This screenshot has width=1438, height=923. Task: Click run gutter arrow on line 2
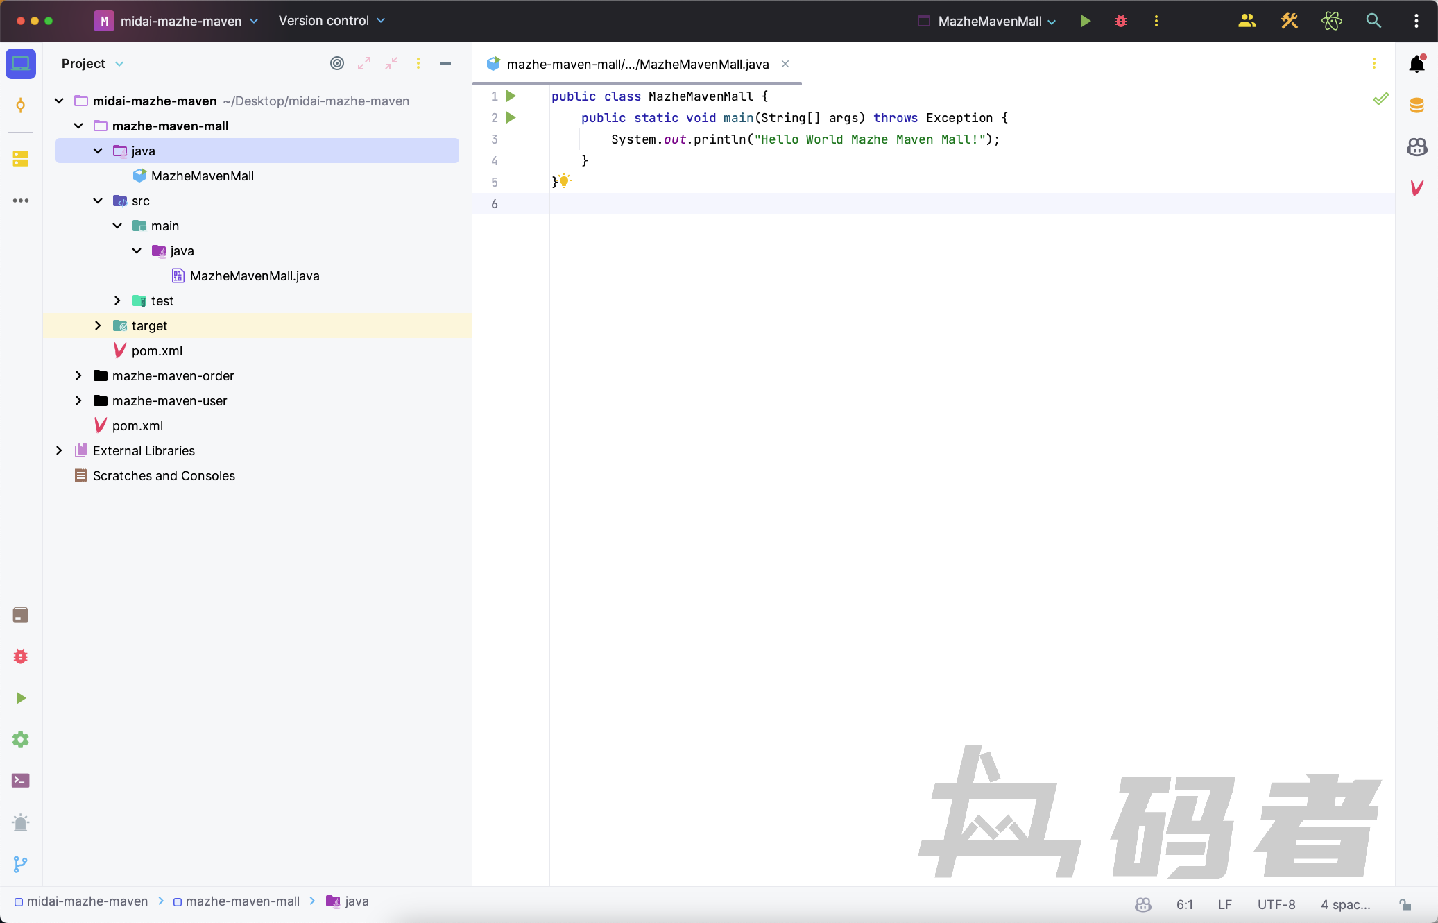pyautogui.click(x=511, y=118)
